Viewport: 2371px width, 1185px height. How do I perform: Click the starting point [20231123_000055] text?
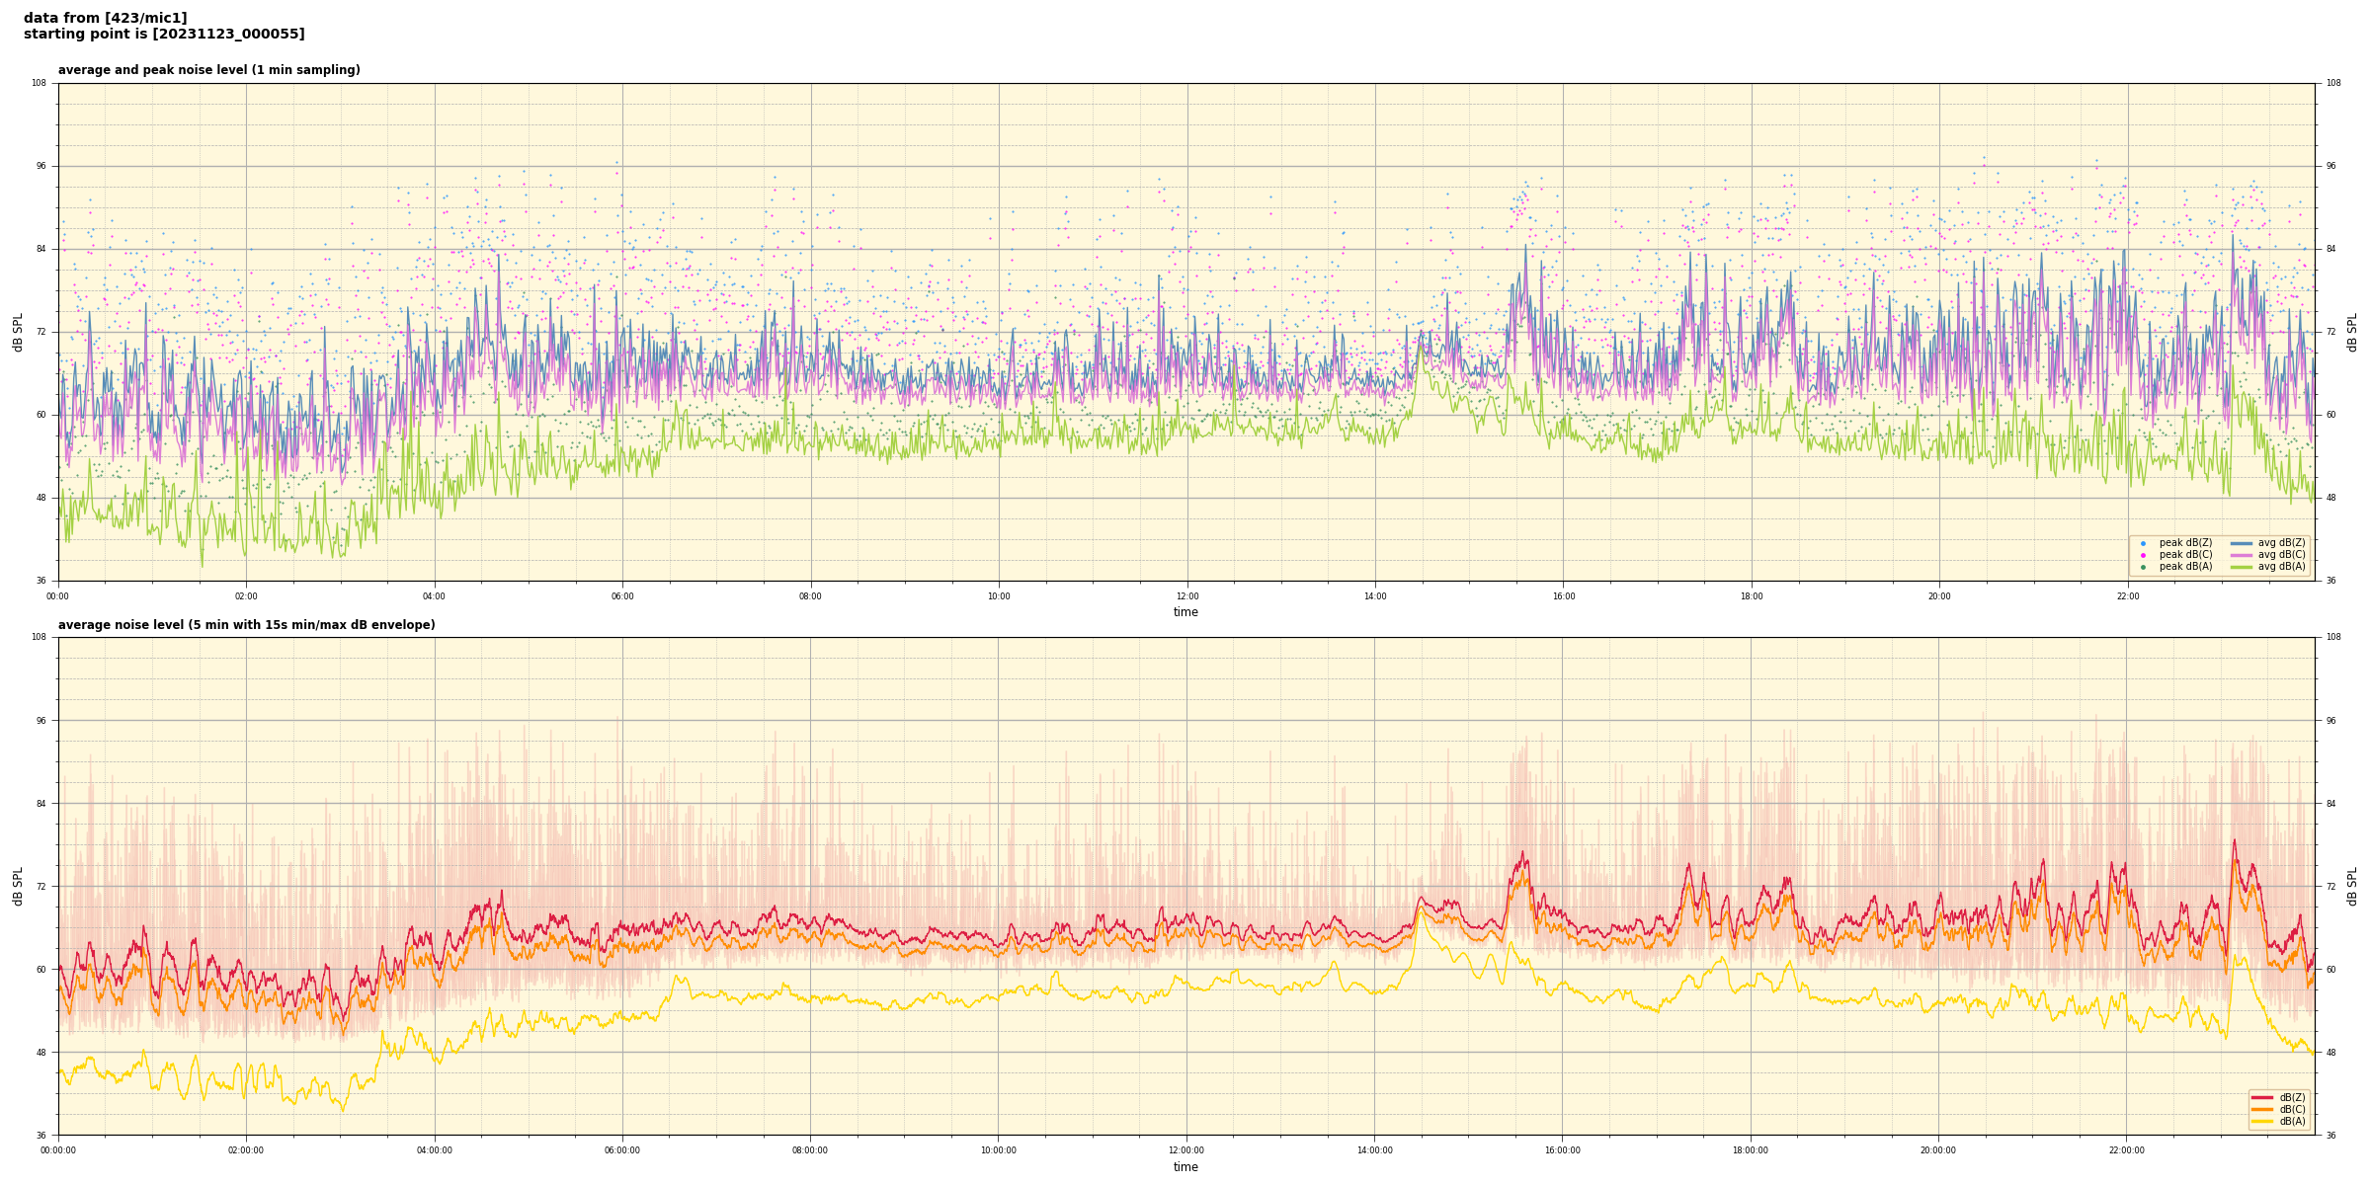(164, 35)
